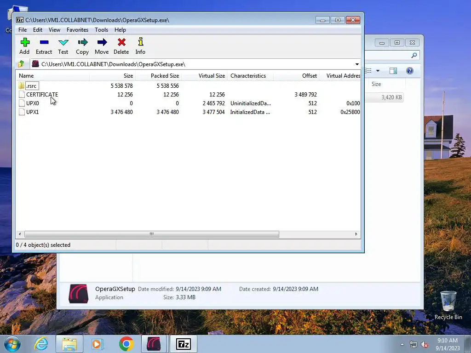Launch Internet Explorer from taskbar
Screen dimensions: 471x353
click(x=41, y=344)
